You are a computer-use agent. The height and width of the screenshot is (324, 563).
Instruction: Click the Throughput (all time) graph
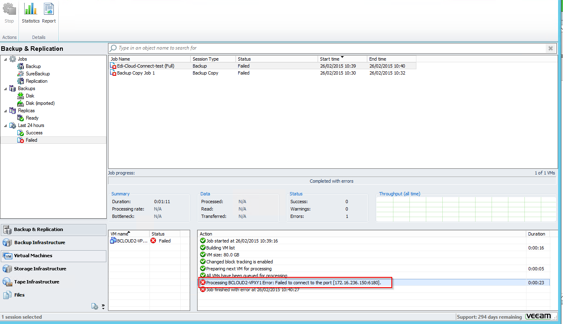tap(466, 209)
